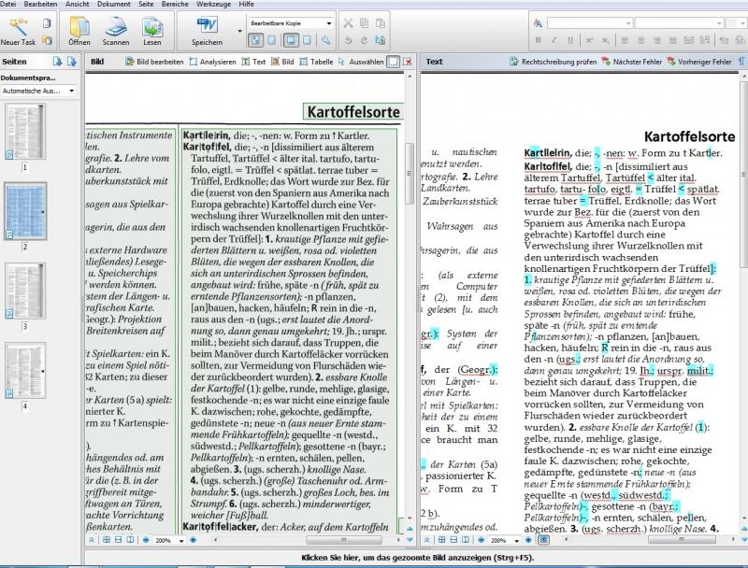Open Dokumentsprache Automatische Auswahl dropdown
The width and height of the screenshot is (748, 568).
point(38,91)
